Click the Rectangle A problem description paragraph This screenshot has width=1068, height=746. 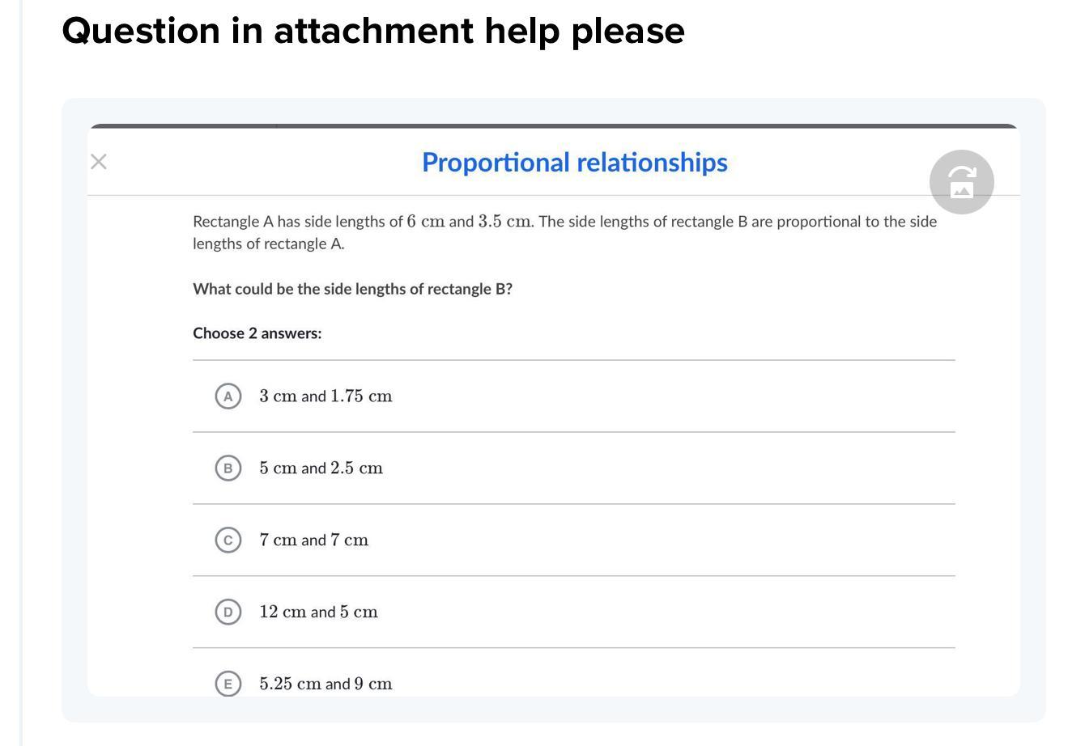point(564,232)
